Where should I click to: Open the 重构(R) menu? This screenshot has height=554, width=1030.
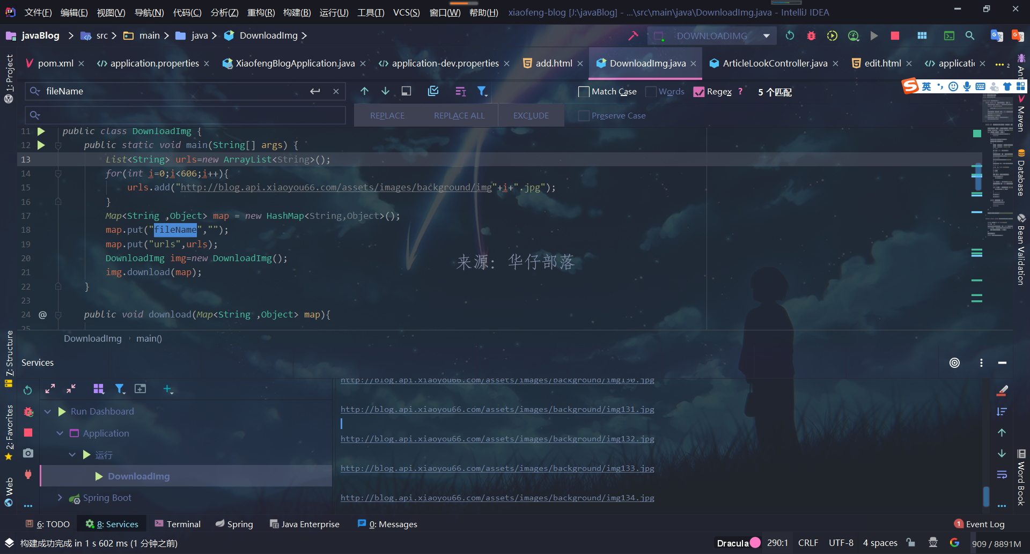[261, 12]
